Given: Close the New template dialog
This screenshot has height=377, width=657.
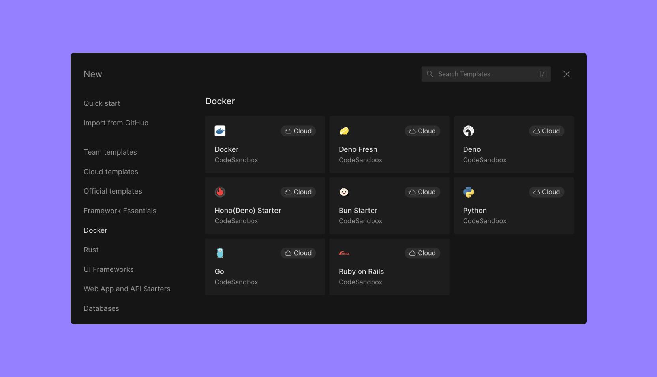Looking at the screenshot, I should coord(566,74).
